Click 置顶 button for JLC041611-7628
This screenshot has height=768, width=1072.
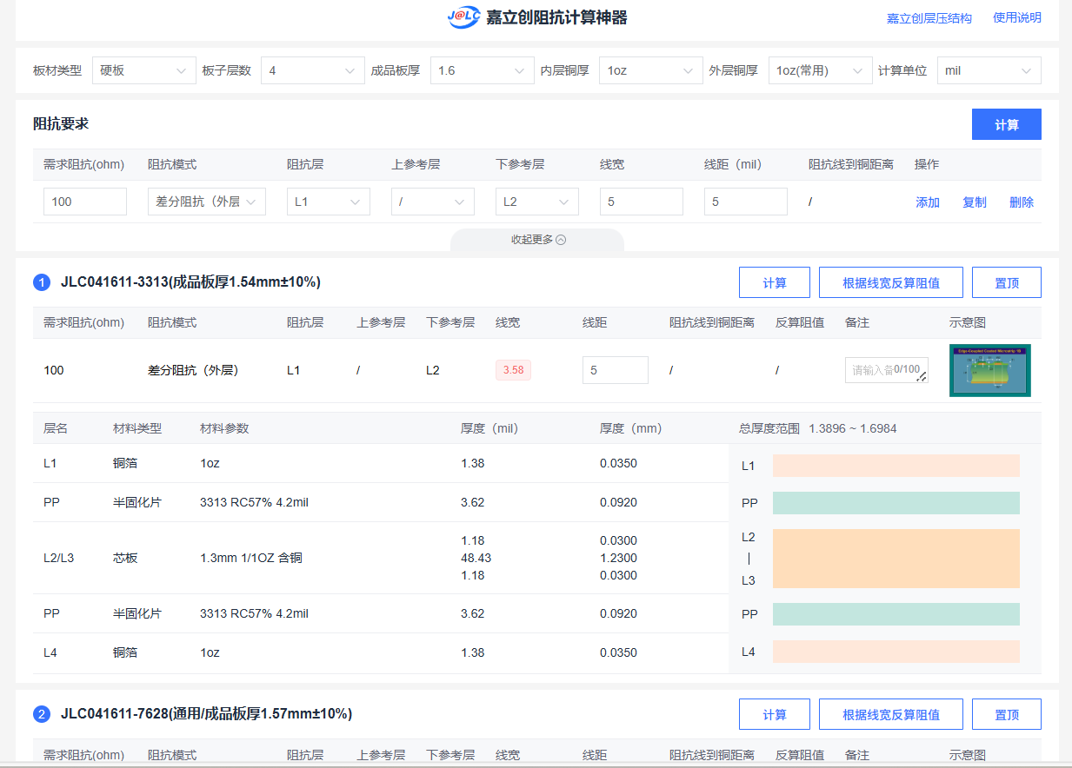[x=1007, y=714]
